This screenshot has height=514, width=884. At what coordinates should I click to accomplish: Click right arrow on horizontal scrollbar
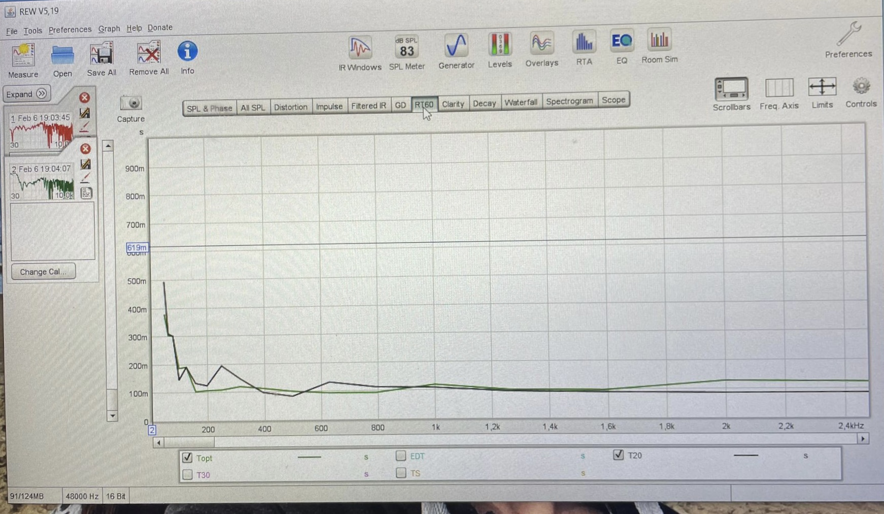862,439
